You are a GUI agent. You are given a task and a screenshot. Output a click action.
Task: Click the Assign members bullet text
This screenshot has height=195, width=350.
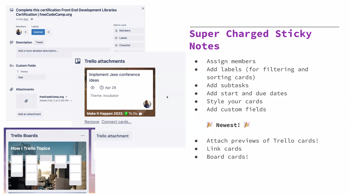pos(231,61)
